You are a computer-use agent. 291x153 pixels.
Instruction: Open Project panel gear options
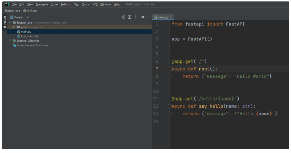[x=143, y=17]
